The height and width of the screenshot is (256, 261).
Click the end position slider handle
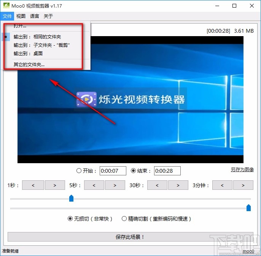pyautogui.click(x=248, y=208)
